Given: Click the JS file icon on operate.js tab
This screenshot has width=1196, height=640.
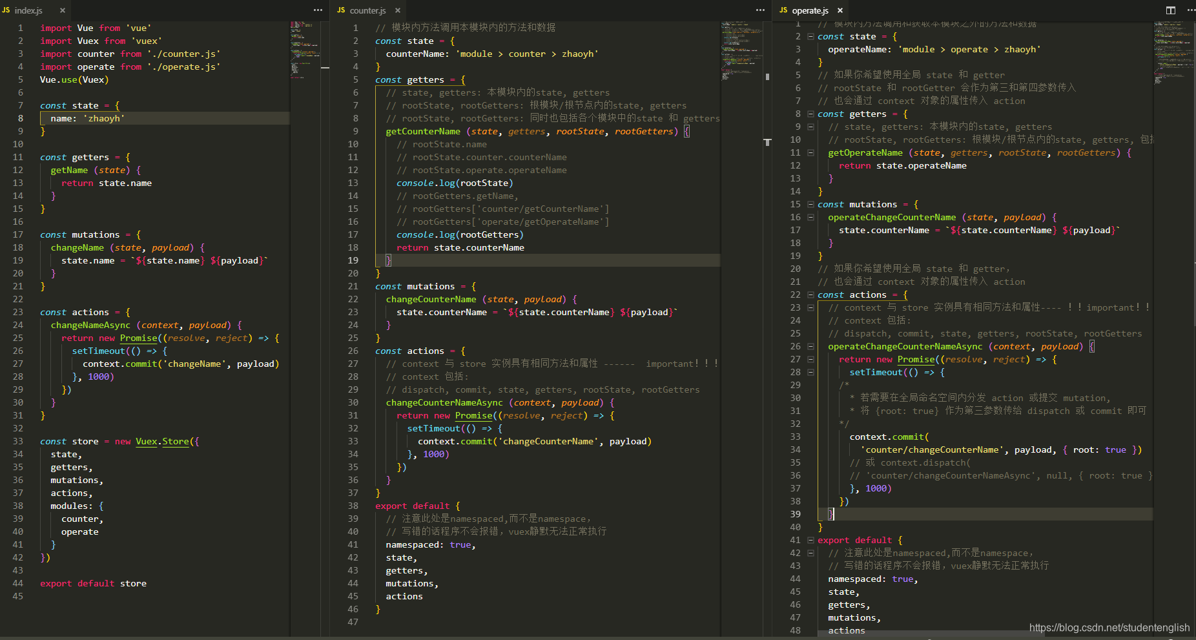Looking at the screenshot, I should coord(783,10).
